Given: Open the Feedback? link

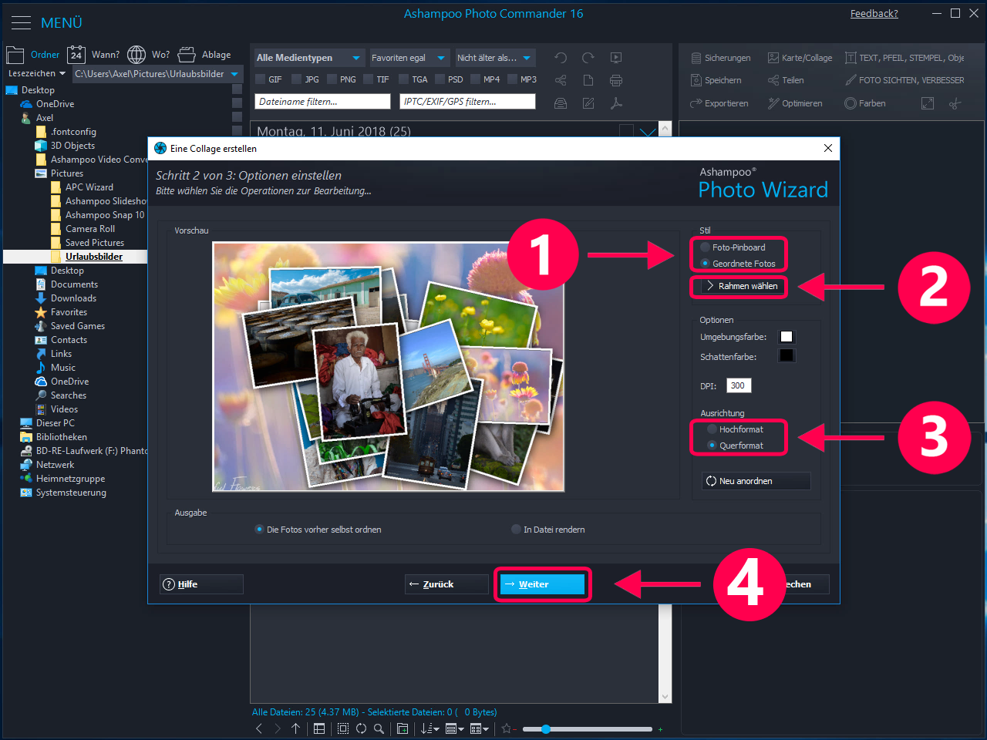Looking at the screenshot, I should [x=874, y=14].
